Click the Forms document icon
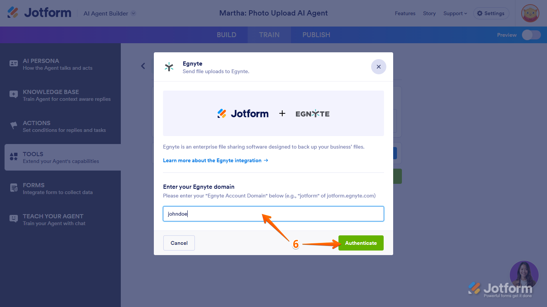The width and height of the screenshot is (547, 307). pos(14,188)
